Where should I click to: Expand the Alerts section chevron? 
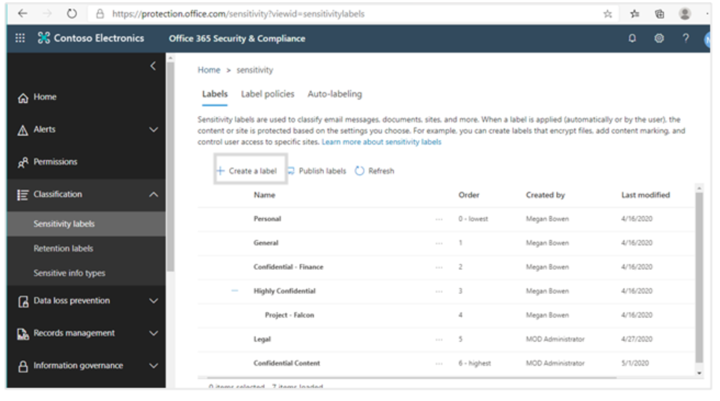pos(152,129)
